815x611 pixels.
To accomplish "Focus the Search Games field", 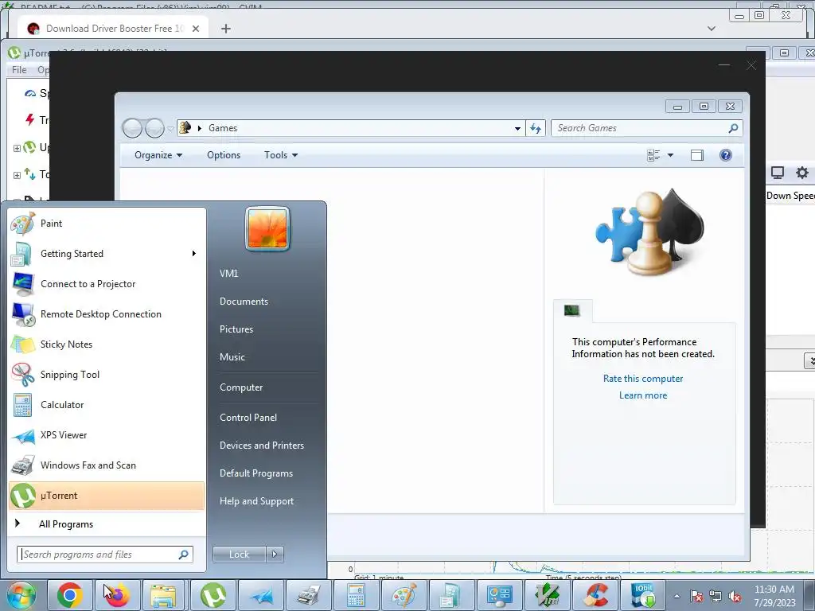I will (x=646, y=128).
